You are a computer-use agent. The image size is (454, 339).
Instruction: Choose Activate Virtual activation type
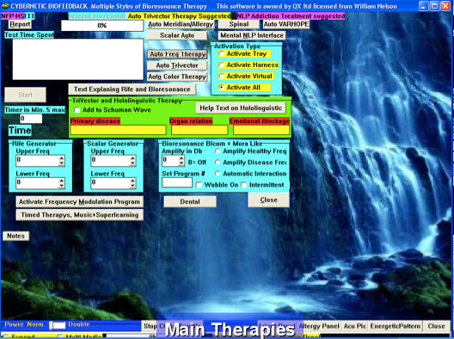pyautogui.click(x=222, y=77)
